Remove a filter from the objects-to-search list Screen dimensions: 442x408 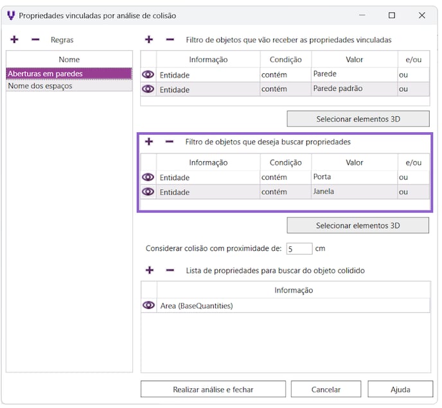(170, 142)
